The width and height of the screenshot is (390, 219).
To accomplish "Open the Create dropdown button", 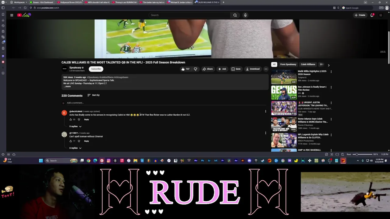I will [360, 15].
